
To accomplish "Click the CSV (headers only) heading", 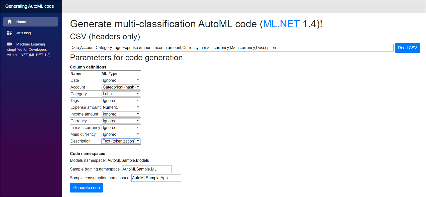I will pos(105,37).
